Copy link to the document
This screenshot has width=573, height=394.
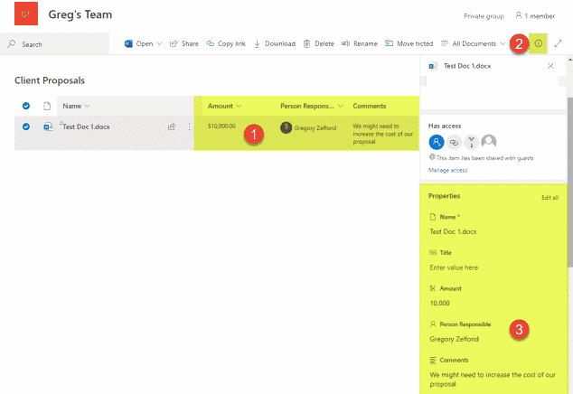[226, 44]
